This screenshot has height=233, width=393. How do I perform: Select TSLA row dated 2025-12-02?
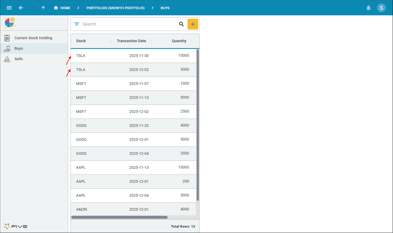coord(133,70)
